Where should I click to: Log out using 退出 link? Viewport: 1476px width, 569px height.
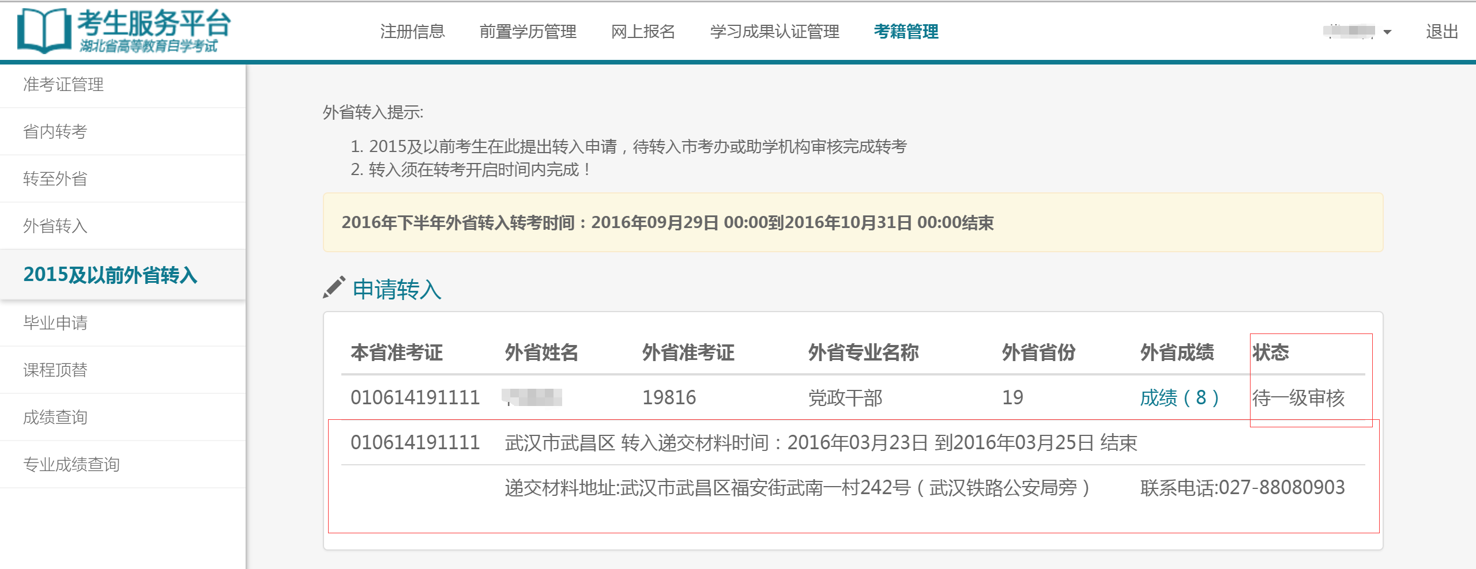coord(1441,32)
